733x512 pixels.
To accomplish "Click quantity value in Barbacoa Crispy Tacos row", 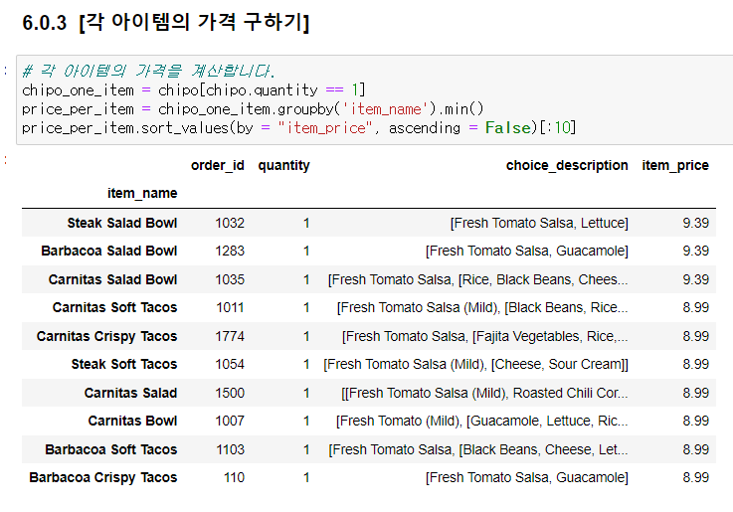I will tap(306, 477).
